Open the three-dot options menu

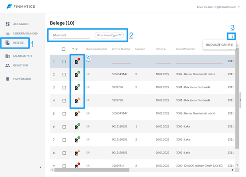coord(232,36)
